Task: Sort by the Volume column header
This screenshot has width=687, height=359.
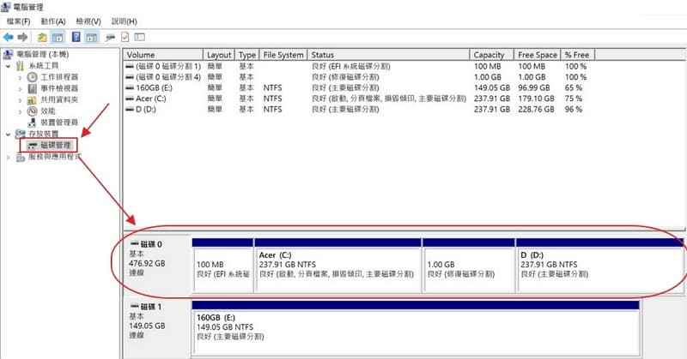Action: pos(163,55)
